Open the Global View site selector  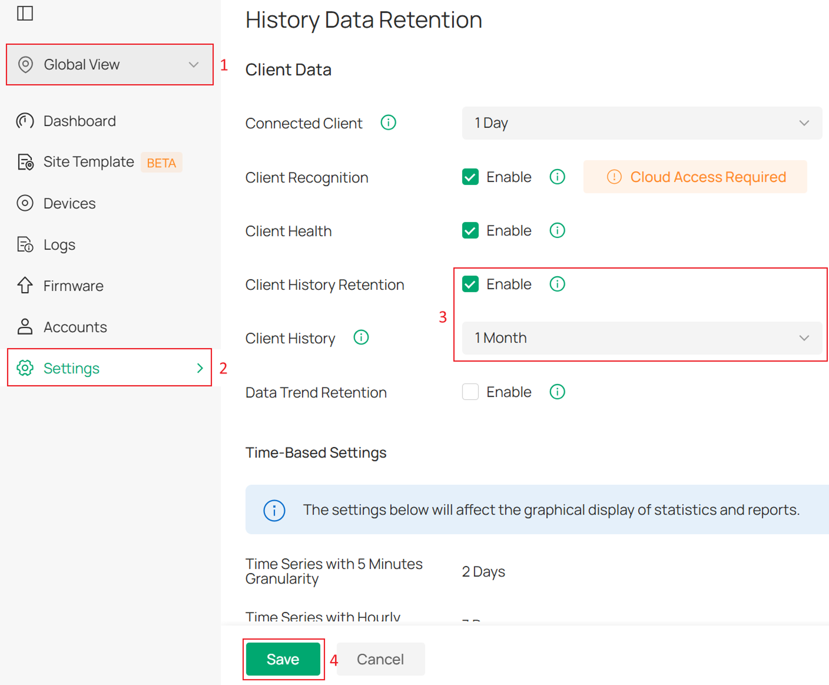[x=110, y=64]
